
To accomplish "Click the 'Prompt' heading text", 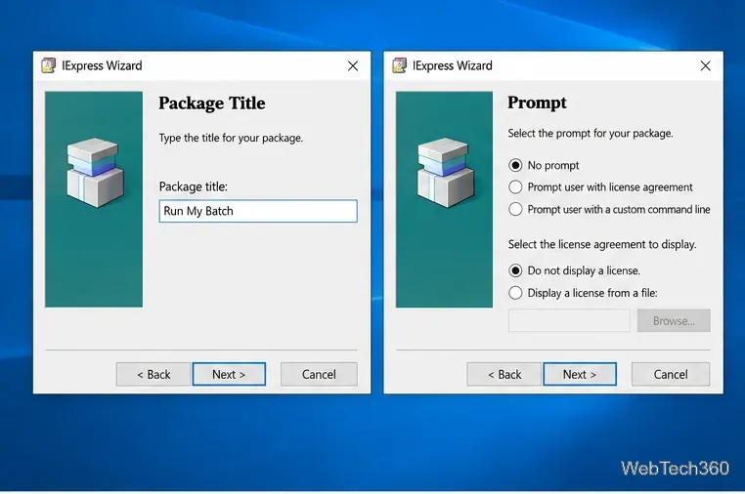I will (x=538, y=103).
